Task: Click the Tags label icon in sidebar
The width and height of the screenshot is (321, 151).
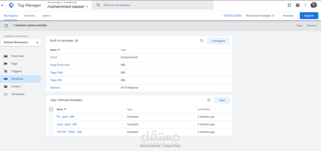Action: [x=6, y=64]
